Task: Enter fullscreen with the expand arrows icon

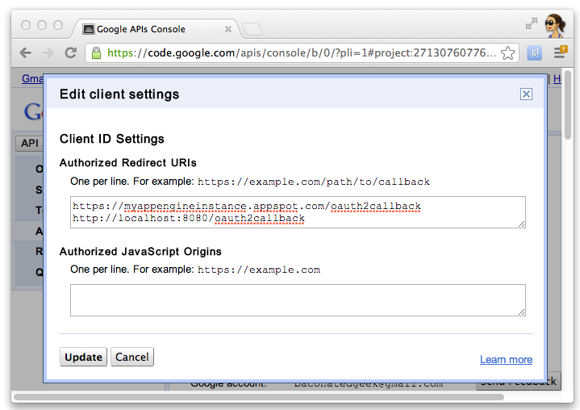Action: click(x=531, y=24)
